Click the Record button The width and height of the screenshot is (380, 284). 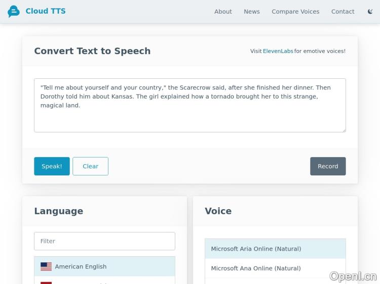click(328, 166)
